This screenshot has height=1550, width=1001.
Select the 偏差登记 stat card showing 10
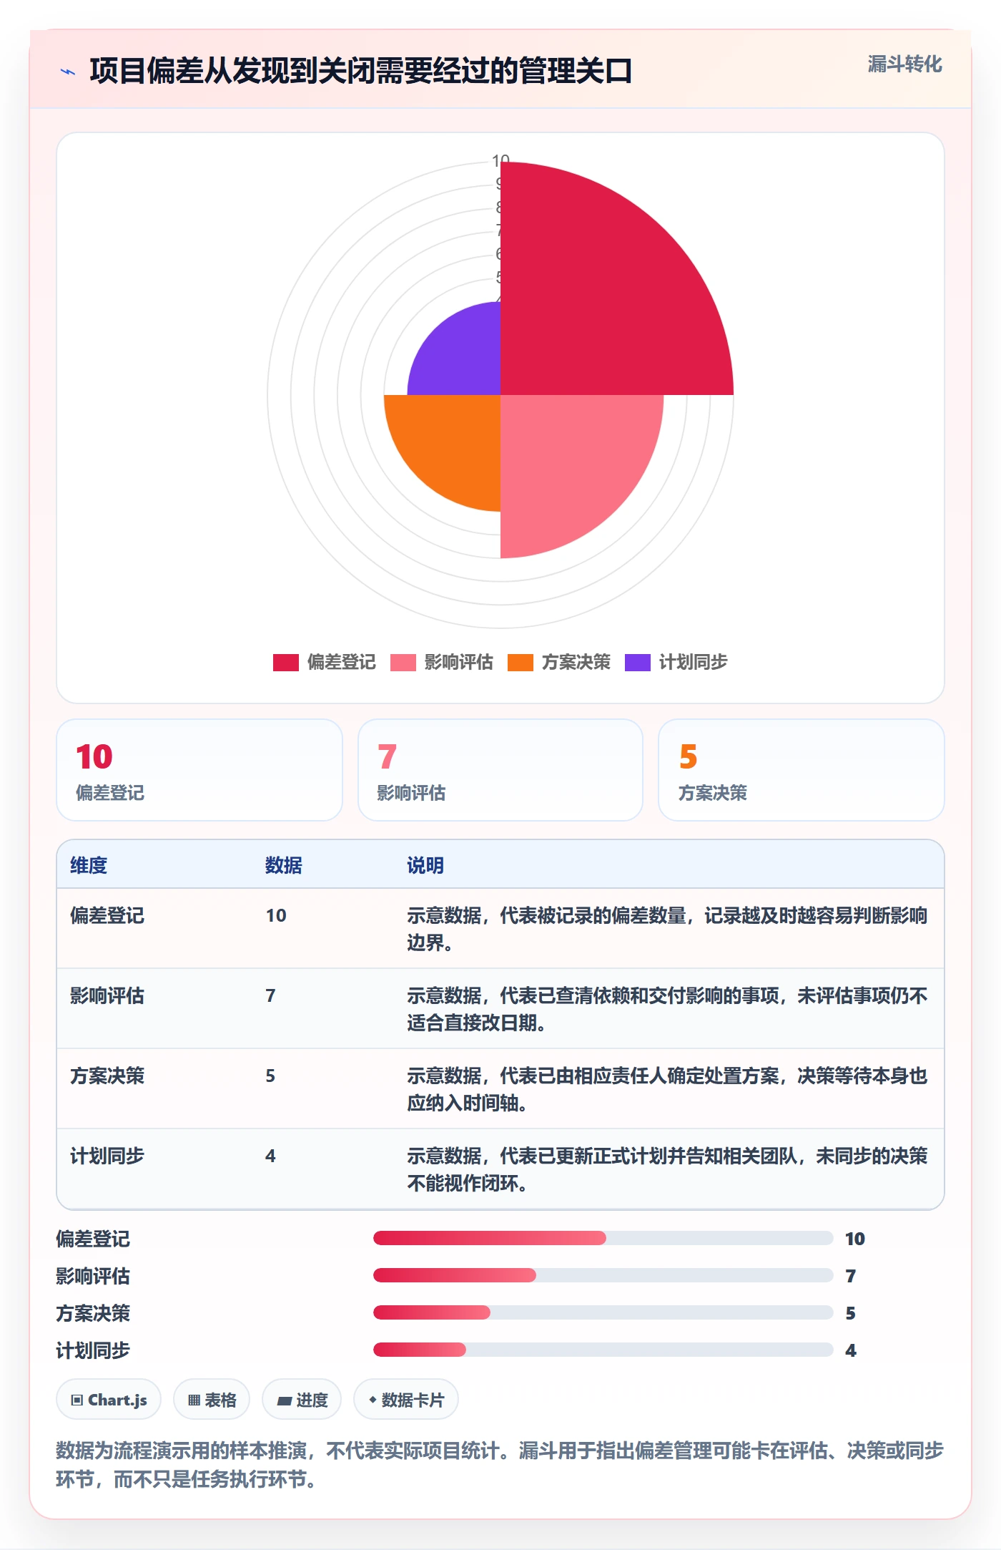(199, 770)
